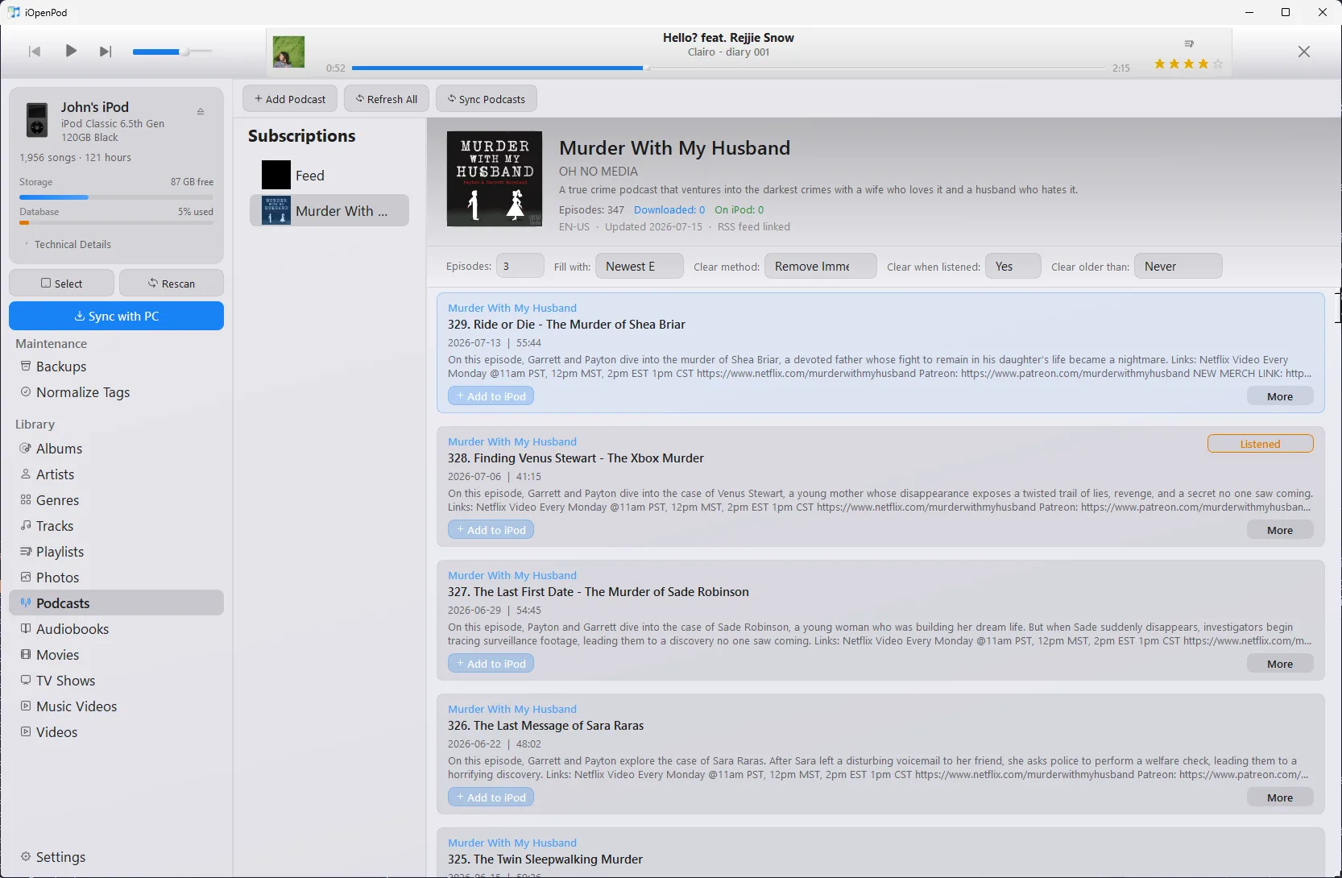
Task: Click the episode title '325. The Twin Sleepwalking Murder'
Action: (x=545, y=859)
